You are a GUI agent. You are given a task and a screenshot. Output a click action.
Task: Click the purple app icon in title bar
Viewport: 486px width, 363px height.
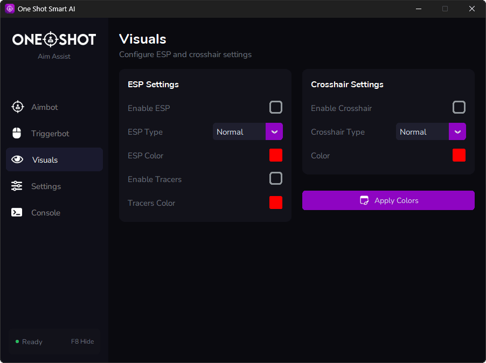coord(10,9)
